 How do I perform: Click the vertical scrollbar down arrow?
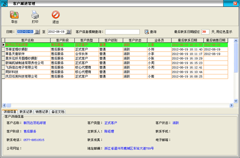coord(236,101)
